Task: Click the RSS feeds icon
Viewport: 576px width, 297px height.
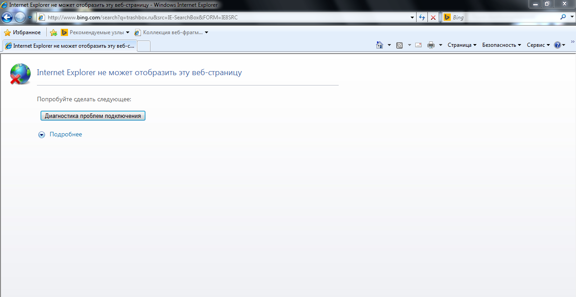Action: point(399,45)
